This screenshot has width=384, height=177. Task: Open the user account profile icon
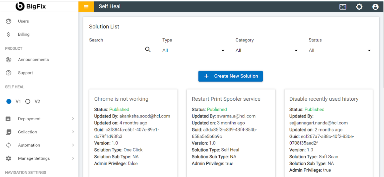[x=375, y=7]
